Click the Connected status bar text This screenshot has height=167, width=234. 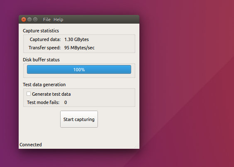pos(31,145)
